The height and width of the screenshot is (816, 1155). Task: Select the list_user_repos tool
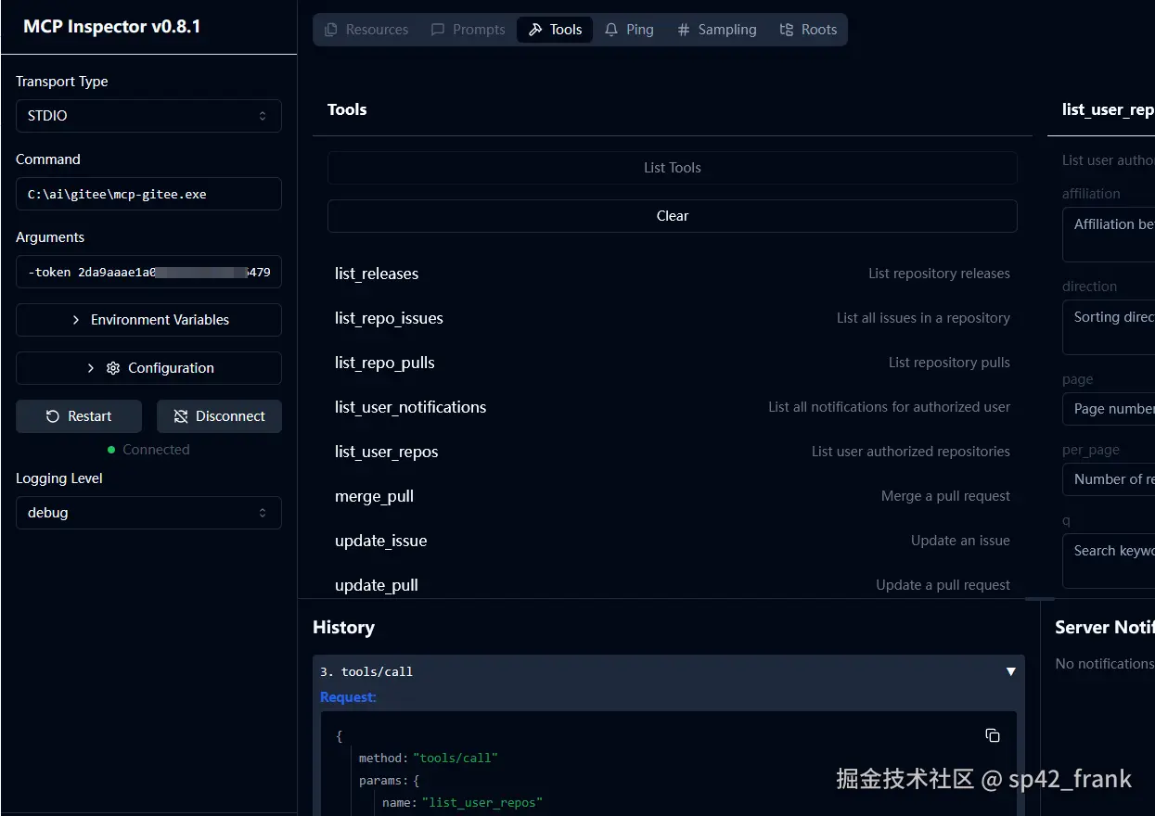(x=673, y=452)
